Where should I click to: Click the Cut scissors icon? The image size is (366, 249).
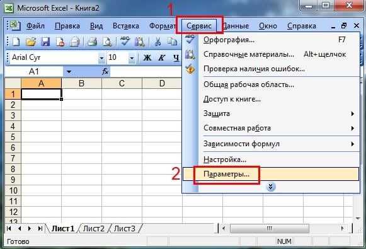coord(157,42)
